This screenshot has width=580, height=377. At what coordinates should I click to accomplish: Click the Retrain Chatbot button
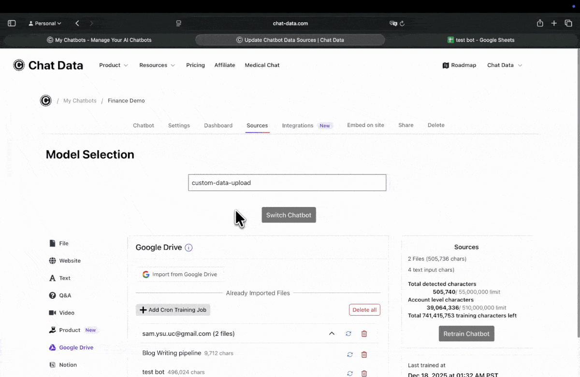(466, 334)
